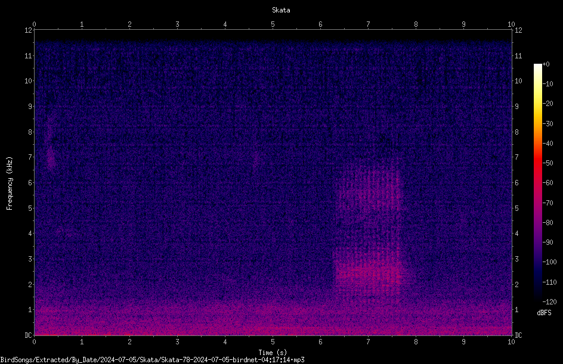Click the '12' tick on the left frequency axis
This screenshot has height=364, width=563.
coord(28,30)
